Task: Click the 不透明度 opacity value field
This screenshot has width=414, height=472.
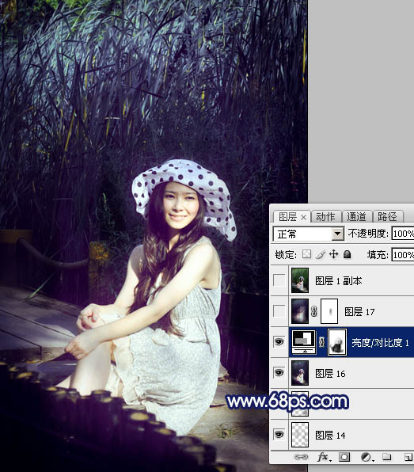Action: [x=403, y=234]
